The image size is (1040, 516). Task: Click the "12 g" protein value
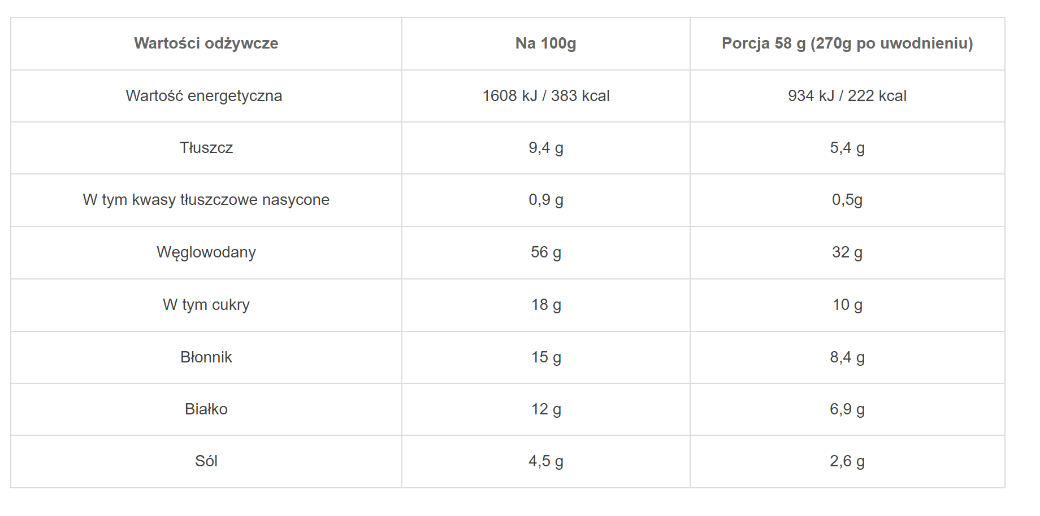point(545,409)
